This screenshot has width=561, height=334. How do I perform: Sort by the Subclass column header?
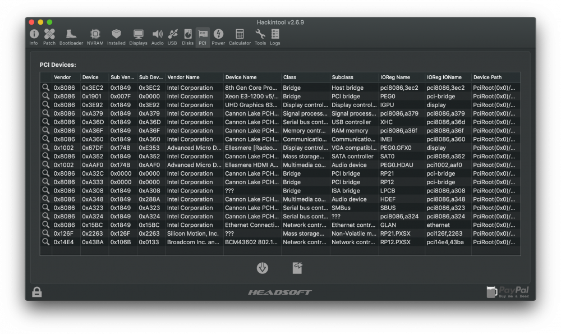click(355, 77)
